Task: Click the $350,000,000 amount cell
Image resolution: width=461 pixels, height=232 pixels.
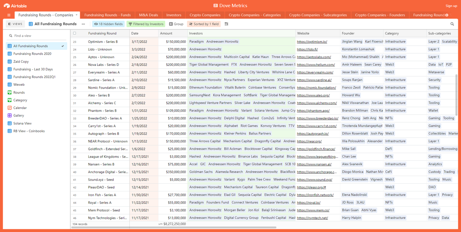Action: pos(173,172)
